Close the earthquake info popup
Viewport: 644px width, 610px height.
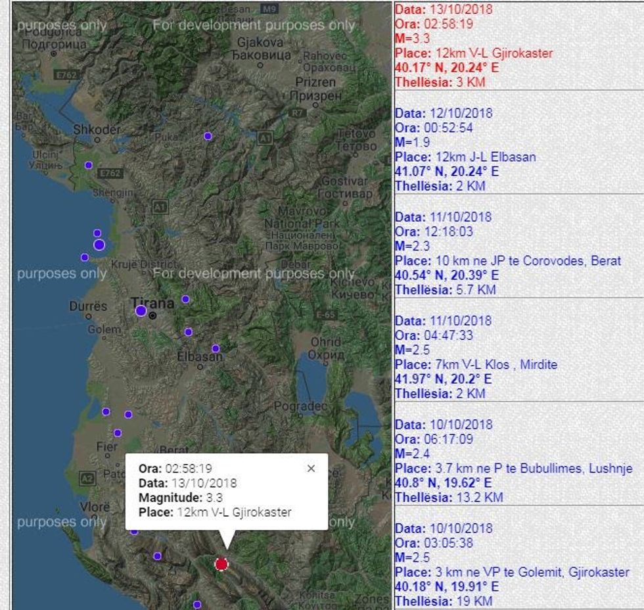[311, 469]
